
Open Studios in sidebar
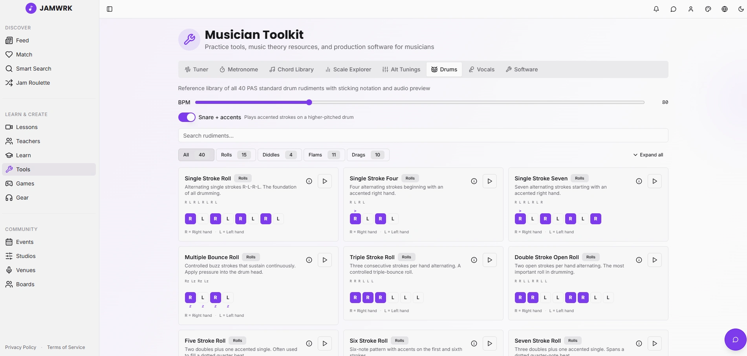49,256
